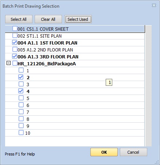Check the HR_121206_BidPackageA group checkbox
This screenshot has width=160, height=165.
(15, 64)
